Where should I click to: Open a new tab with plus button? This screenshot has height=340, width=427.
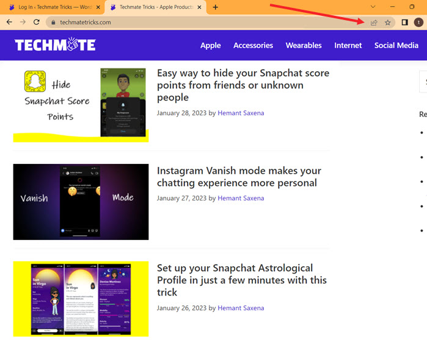click(x=216, y=7)
